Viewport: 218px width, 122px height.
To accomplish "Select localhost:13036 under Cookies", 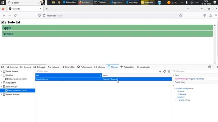I will click(17, 79).
